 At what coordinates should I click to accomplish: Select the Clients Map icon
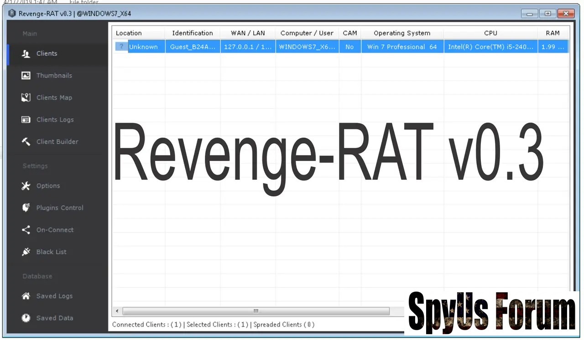(x=26, y=98)
